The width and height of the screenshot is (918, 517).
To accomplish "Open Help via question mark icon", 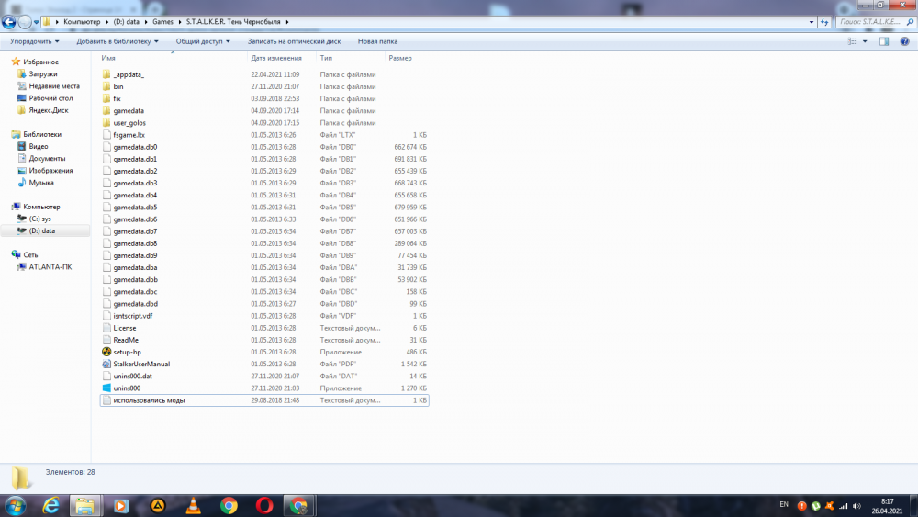I will coord(904,41).
